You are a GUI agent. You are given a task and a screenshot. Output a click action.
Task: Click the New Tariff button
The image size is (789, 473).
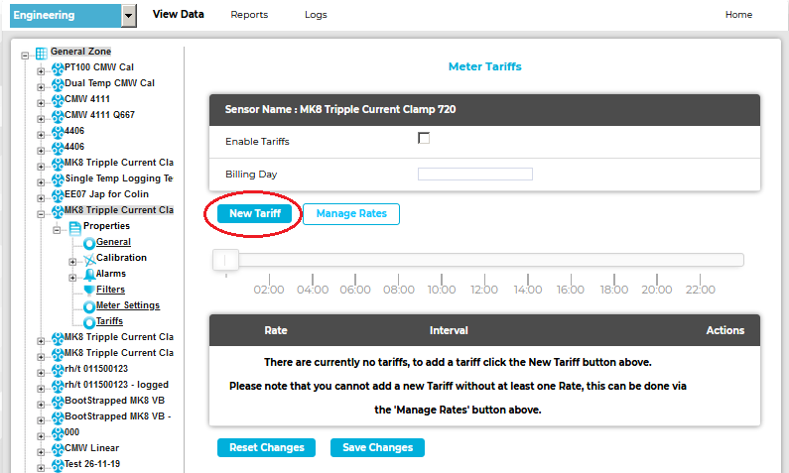coord(255,213)
